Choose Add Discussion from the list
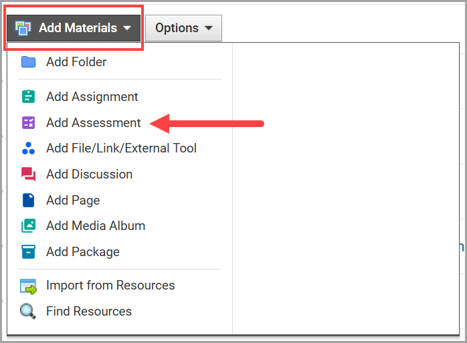 click(89, 175)
